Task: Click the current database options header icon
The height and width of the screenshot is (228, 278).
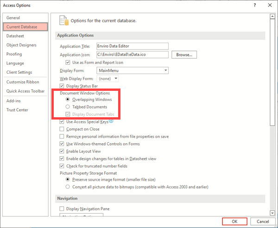Action: pyautogui.click(x=64, y=20)
